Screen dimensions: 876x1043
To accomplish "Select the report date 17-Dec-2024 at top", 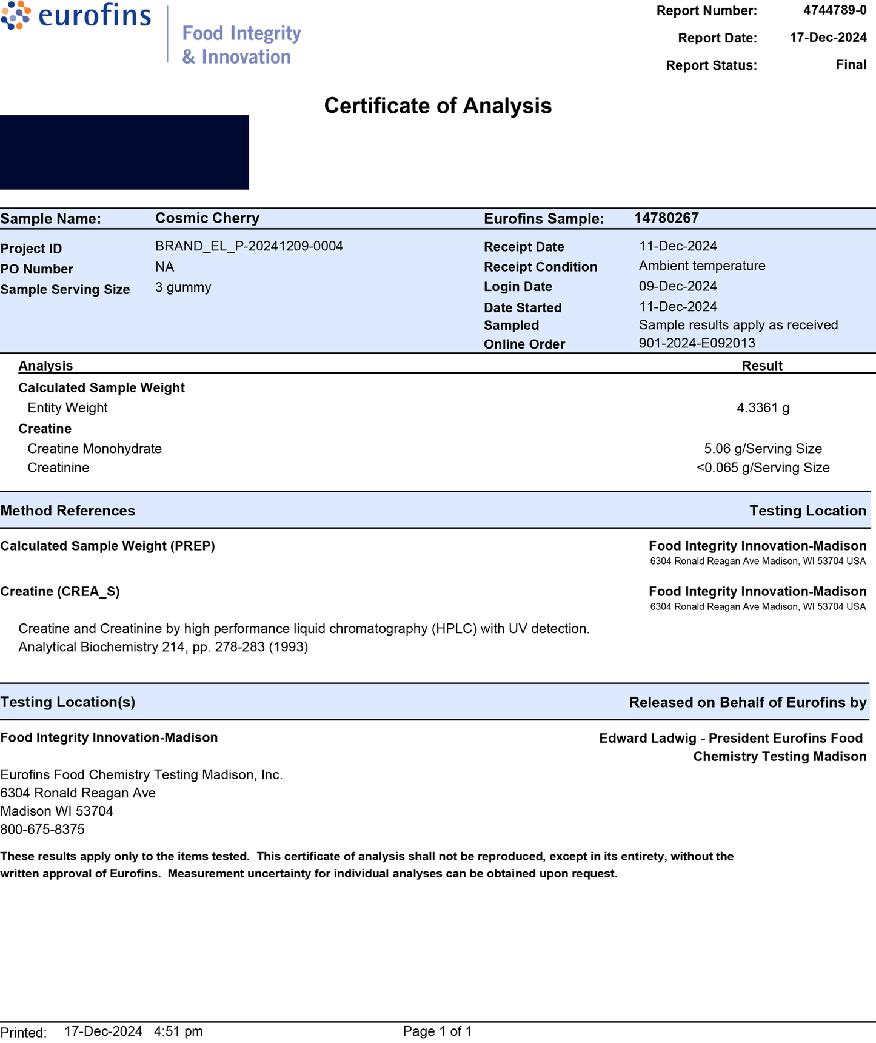I will pos(828,38).
